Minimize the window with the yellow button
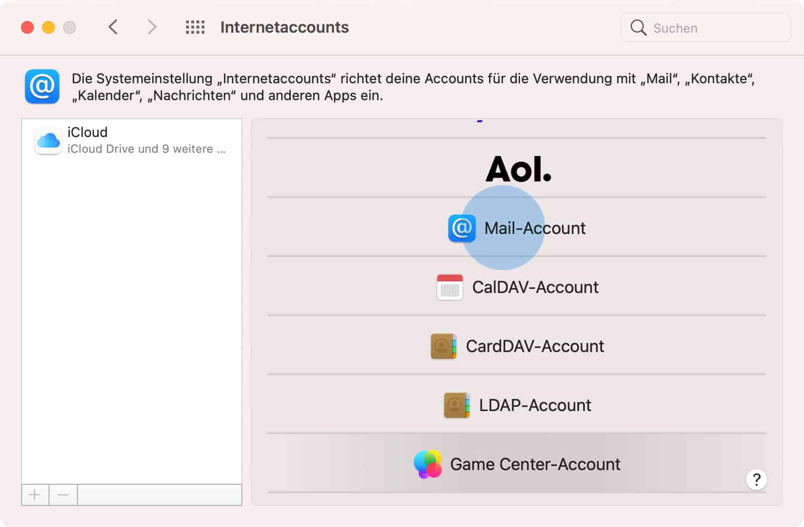Image resolution: width=804 pixels, height=527 pixels. click(48, 27)
